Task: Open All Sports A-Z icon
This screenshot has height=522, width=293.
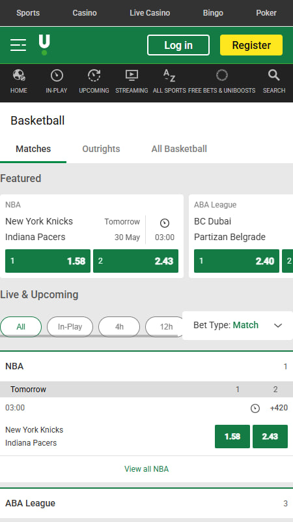Action: click(169, 76)
